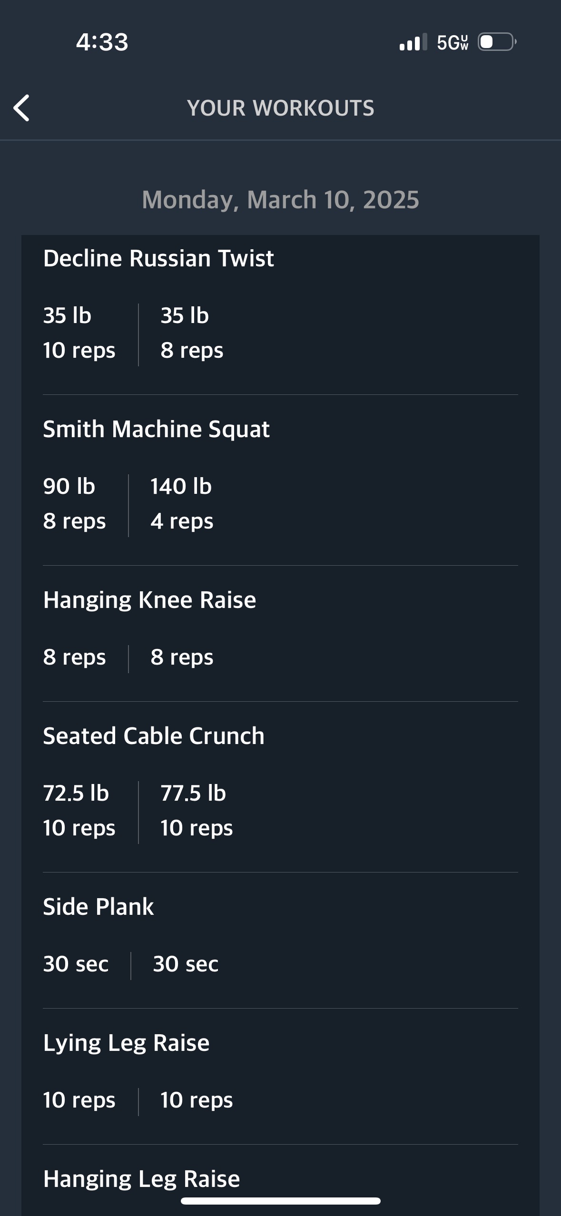Tap the home indicator bar

[x=280, y=1201]
